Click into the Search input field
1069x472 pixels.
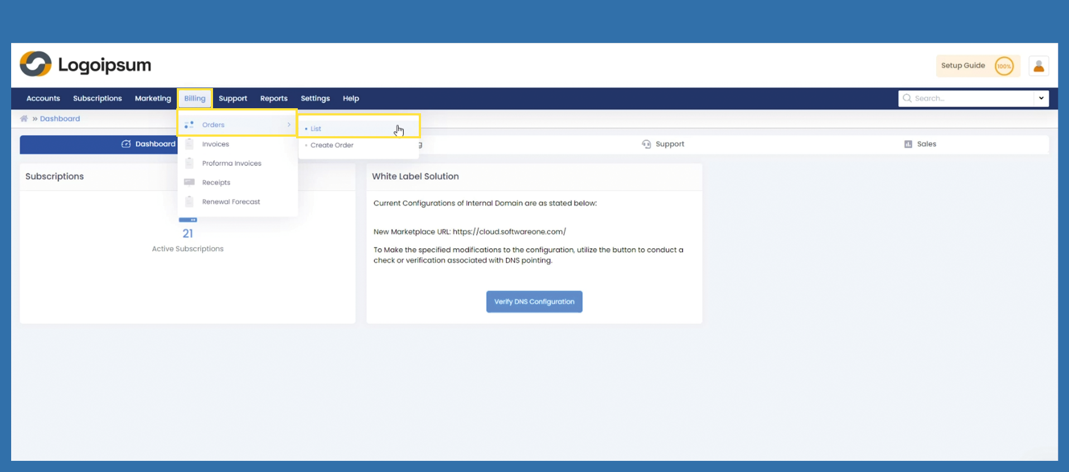(971, 99)
